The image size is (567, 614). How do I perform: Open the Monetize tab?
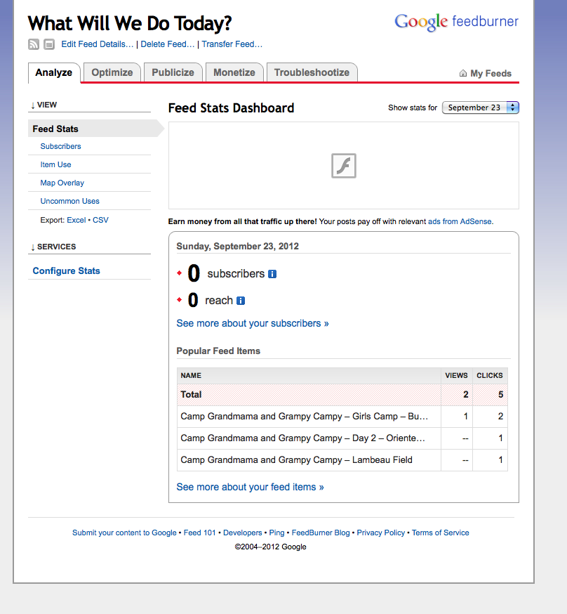point(234,73)
